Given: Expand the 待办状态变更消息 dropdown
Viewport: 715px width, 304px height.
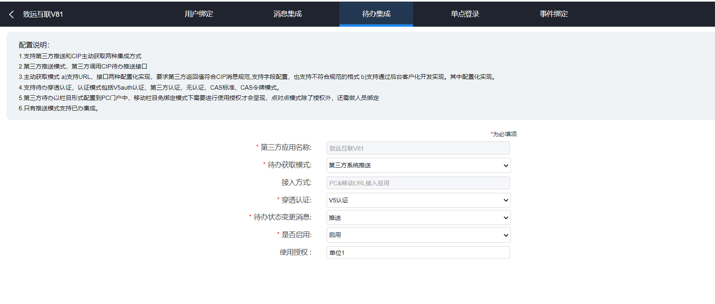Looking at the screenshot, I should click(418, 218).
